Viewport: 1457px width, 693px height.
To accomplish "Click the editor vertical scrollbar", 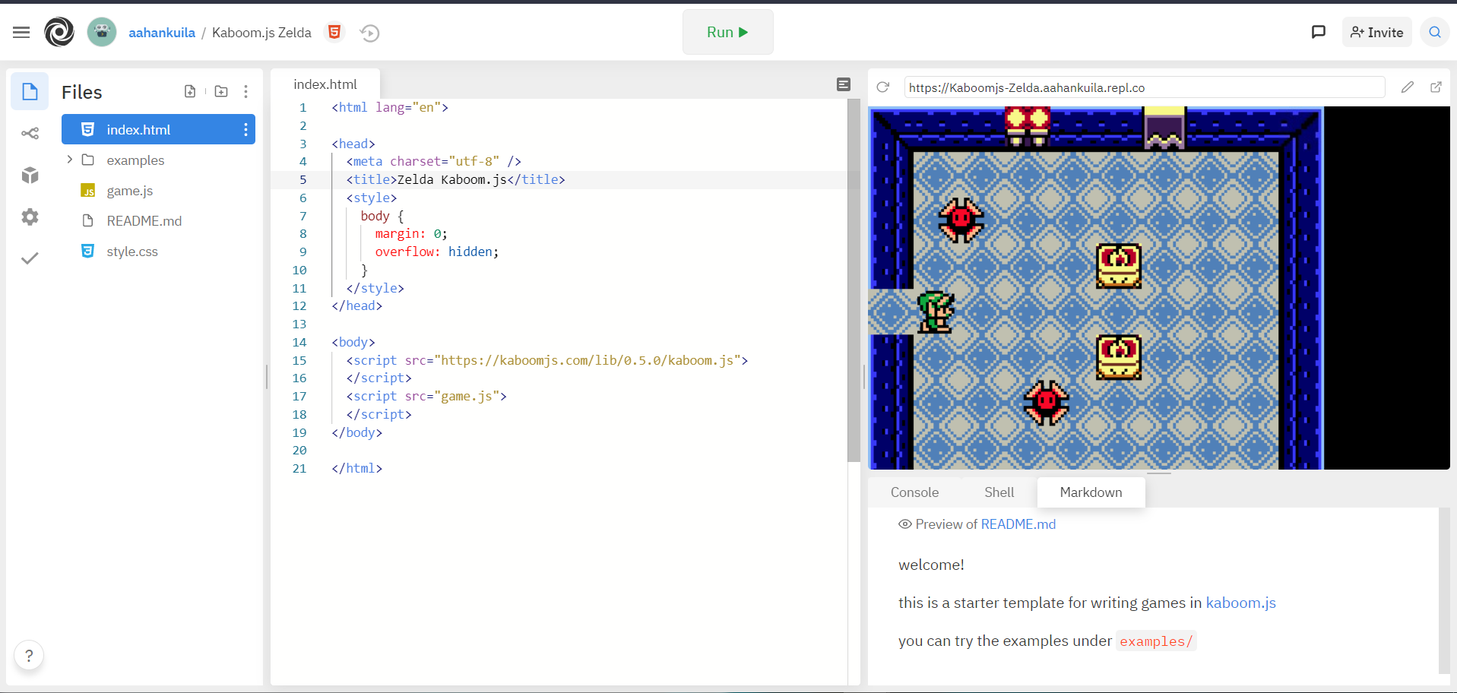I will tap(854, 280).
